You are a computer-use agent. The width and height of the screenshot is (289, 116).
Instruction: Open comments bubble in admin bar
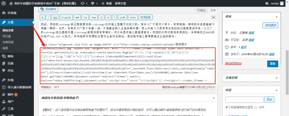pyautogui.click(x=94, y=3)
